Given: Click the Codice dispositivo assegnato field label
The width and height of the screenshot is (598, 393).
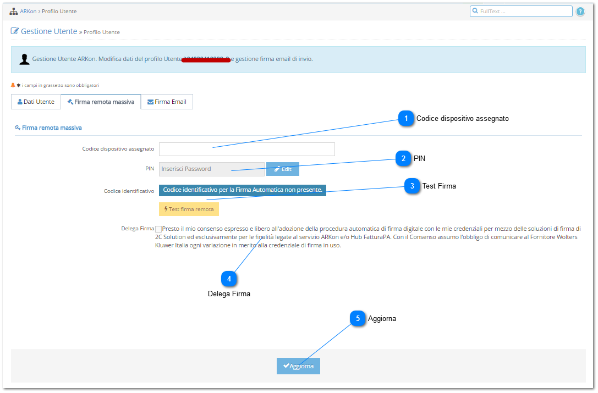Looking at the screenshot, I should pyautogui.click(x=118, y=148).
